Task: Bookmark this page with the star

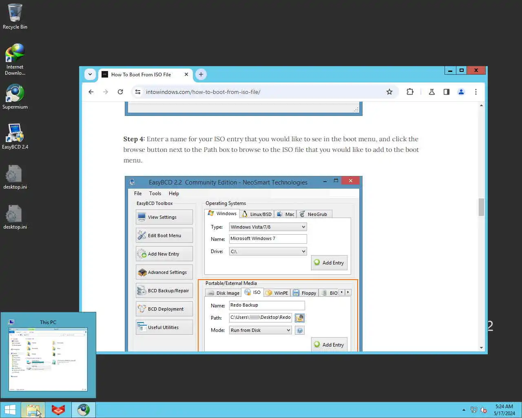Action: 389,92
